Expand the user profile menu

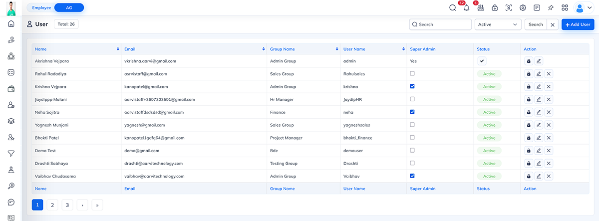[x=584, y=7]
